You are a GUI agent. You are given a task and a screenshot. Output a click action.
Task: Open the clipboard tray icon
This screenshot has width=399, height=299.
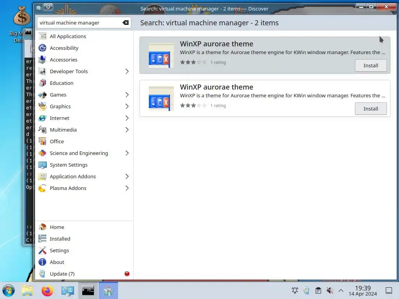click(318, 290)
